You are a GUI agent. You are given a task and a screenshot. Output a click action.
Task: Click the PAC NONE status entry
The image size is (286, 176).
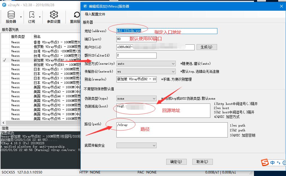click(147, 172)
